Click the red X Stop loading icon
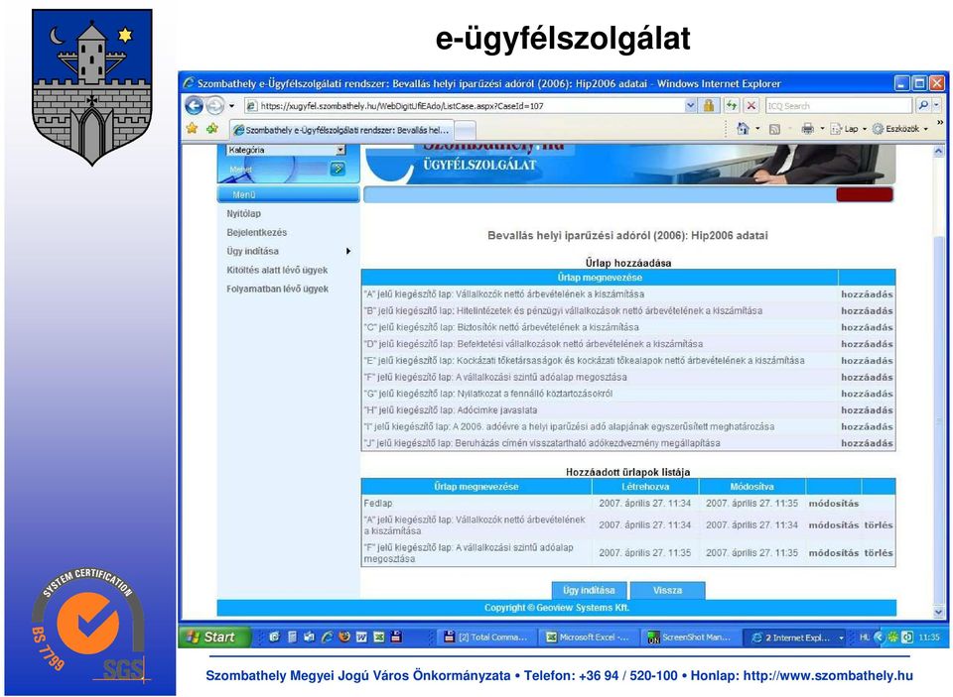Viewport: 953px width, 697px height. tap(751, 106)
